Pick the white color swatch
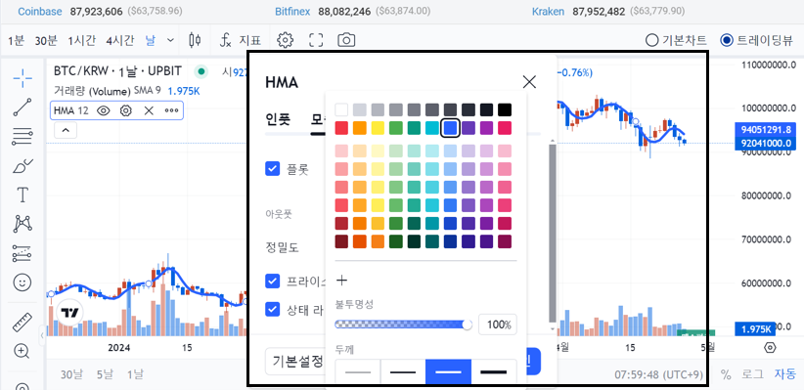Image resolution: width=804 pixels, height=390 pixels. [x=341, y=109]
